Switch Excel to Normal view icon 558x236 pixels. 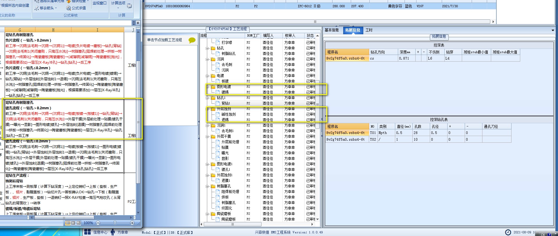pyautogui.click(x=68, y=223)
